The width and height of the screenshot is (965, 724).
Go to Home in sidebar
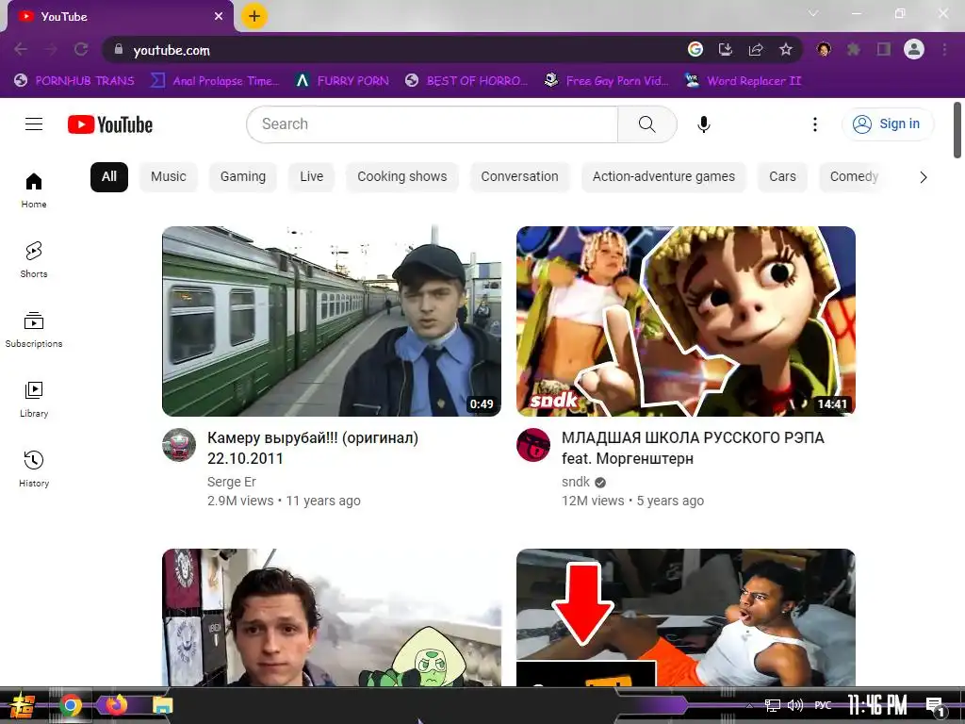coord(34,190)
